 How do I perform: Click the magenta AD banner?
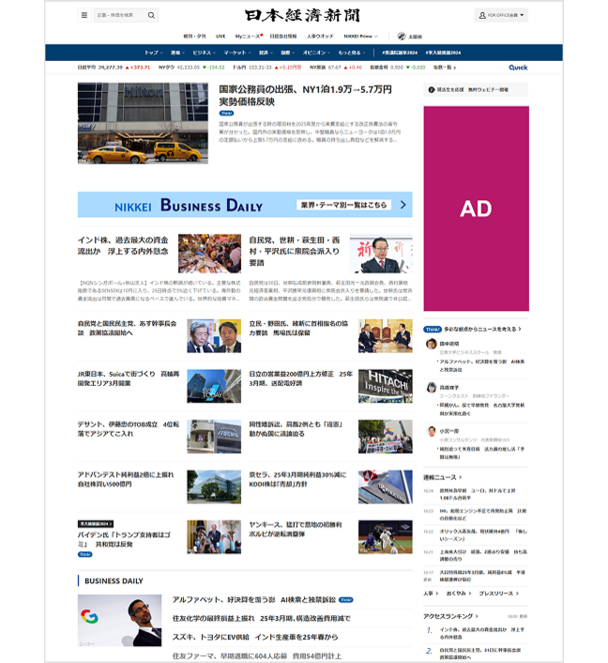477,208
